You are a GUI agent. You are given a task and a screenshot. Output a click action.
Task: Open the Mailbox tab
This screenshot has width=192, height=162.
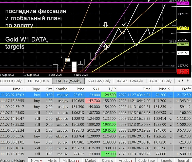[x=70, y=160]
